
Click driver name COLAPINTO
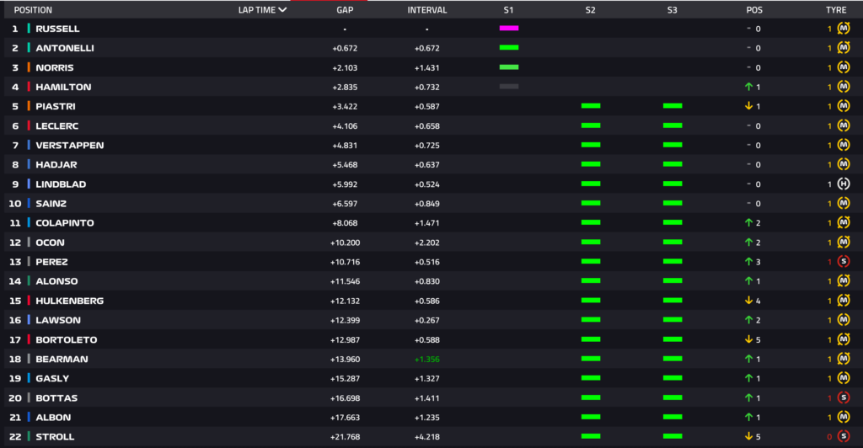point(64,222)
